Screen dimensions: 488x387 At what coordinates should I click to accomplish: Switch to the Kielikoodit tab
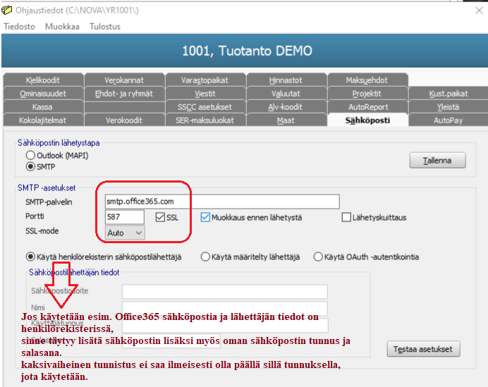click(43, 80)
